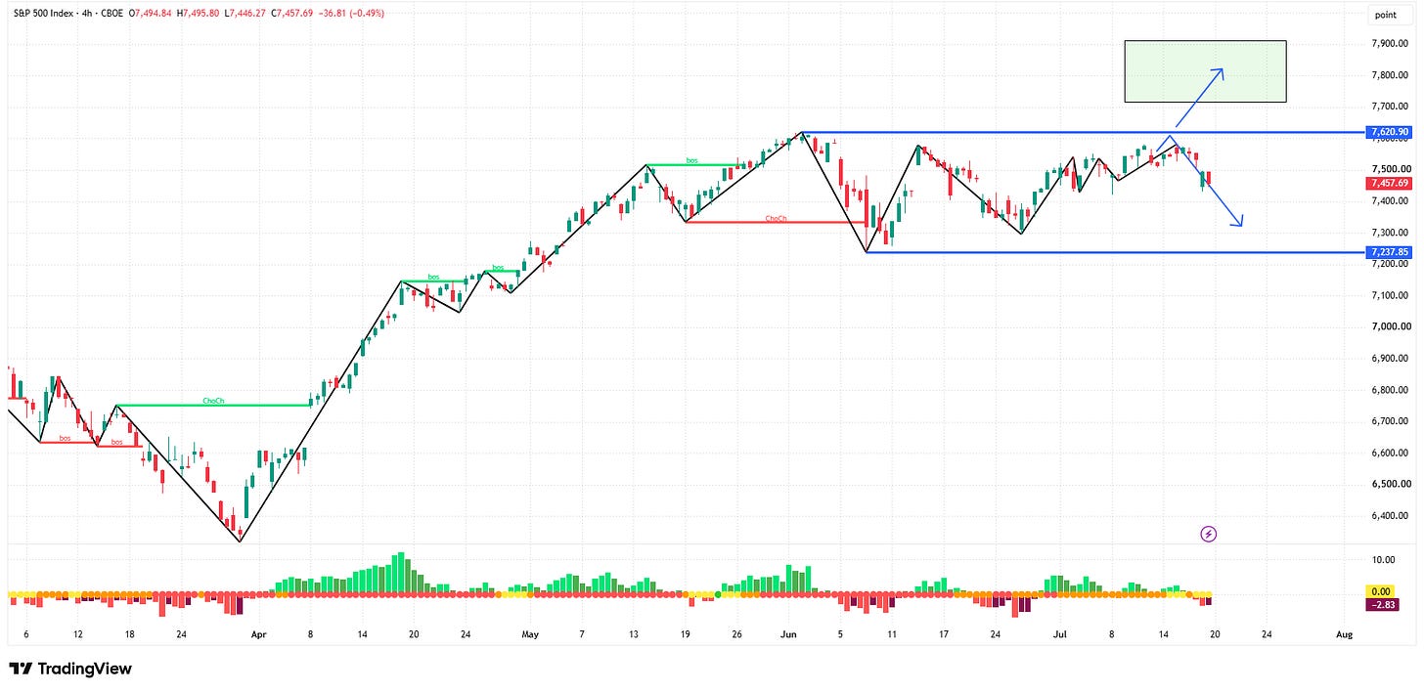
Task: Click the 7,900.00 price axis label
Action: click(x=1389, y=43)
